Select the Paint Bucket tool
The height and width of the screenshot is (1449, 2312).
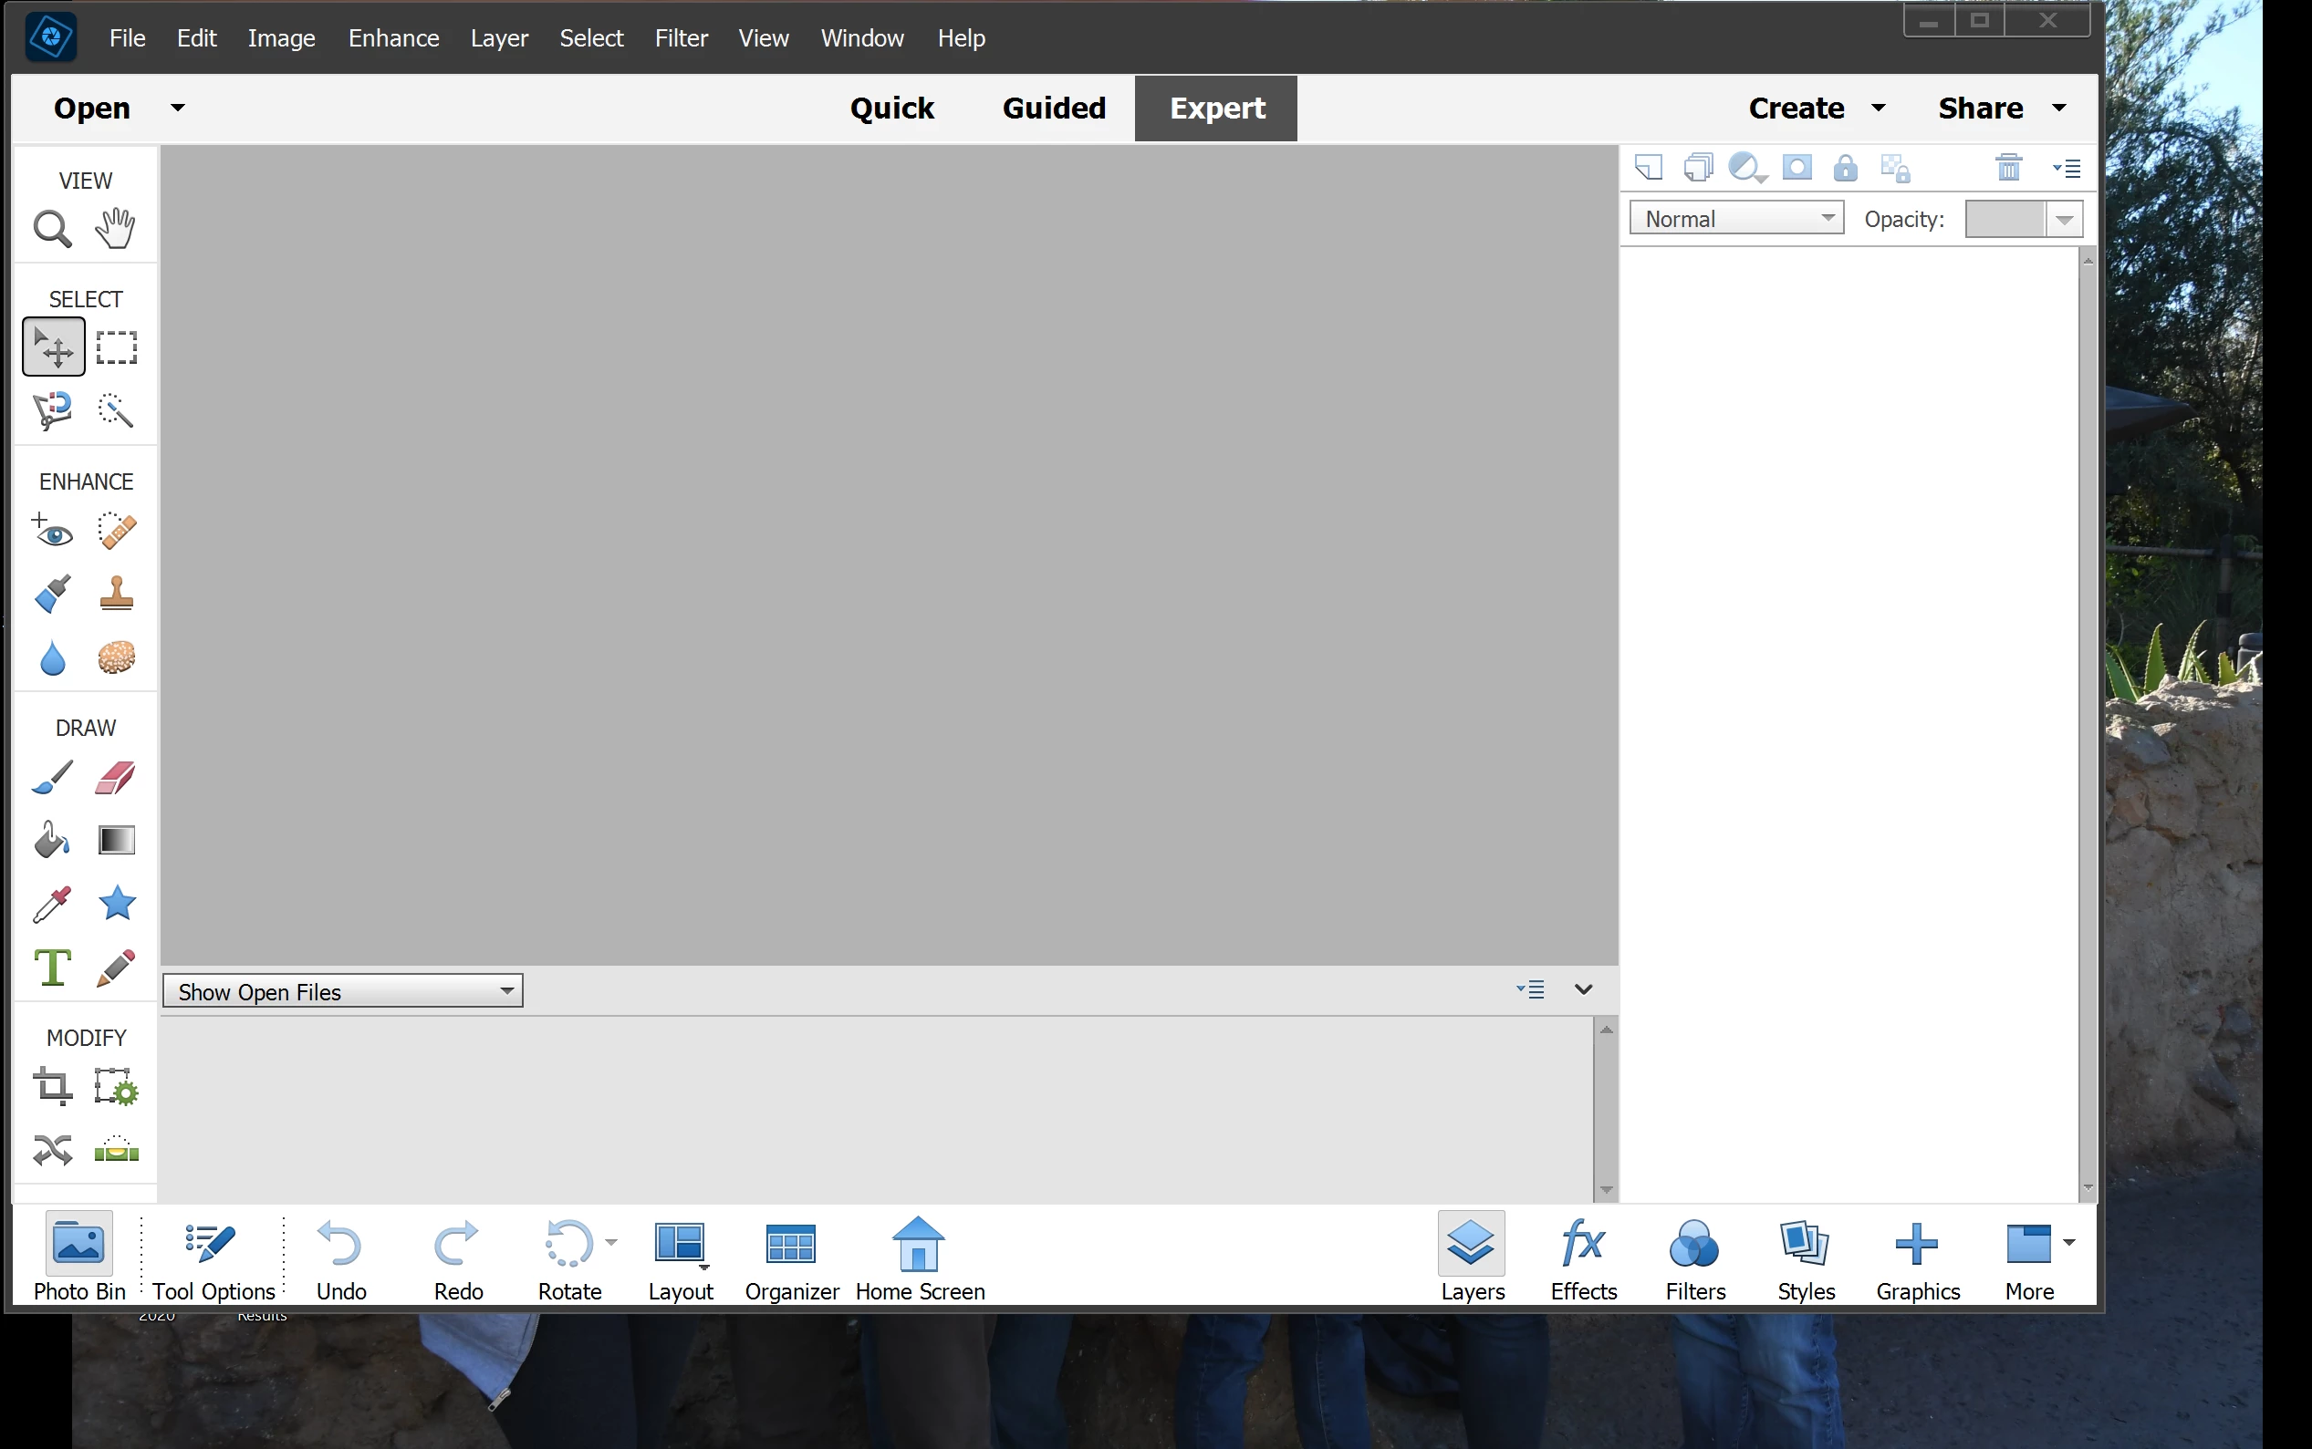tap(52, 841)
